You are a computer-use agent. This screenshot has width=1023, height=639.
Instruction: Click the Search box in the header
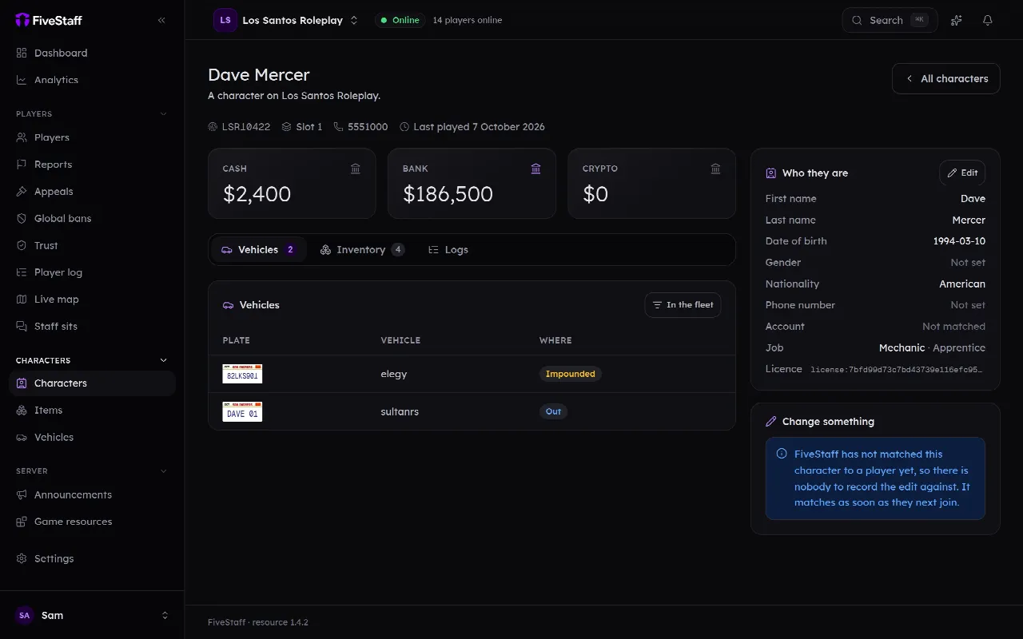pyautogui.click(x=890, y=20)
